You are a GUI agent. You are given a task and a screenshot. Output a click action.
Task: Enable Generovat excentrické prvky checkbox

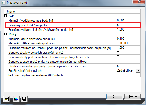118,61
